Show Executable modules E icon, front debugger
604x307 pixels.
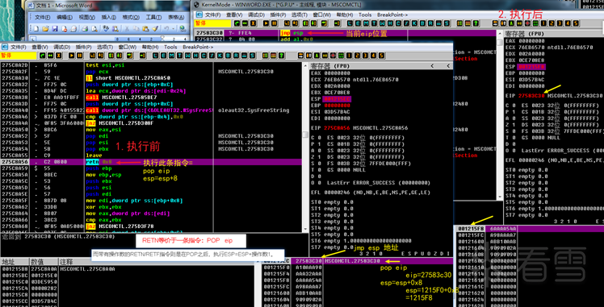point(163,56)
